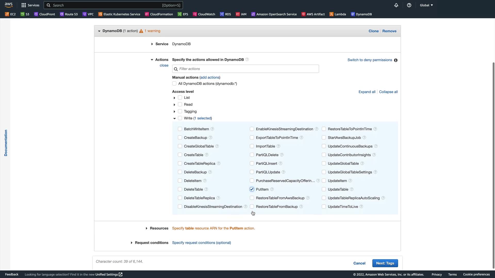This screenshot has height=278, width=495.
Task: Expand the Read access level
Action: point(175,105)
